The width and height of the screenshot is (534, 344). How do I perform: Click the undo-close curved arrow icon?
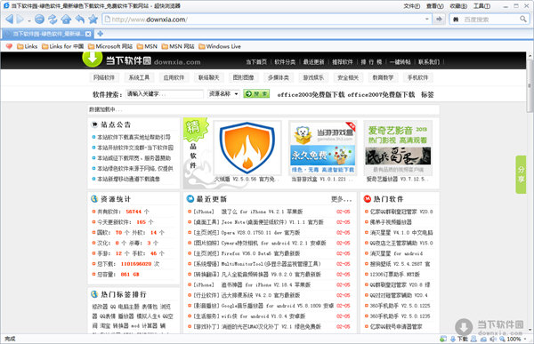pos(80,20)
